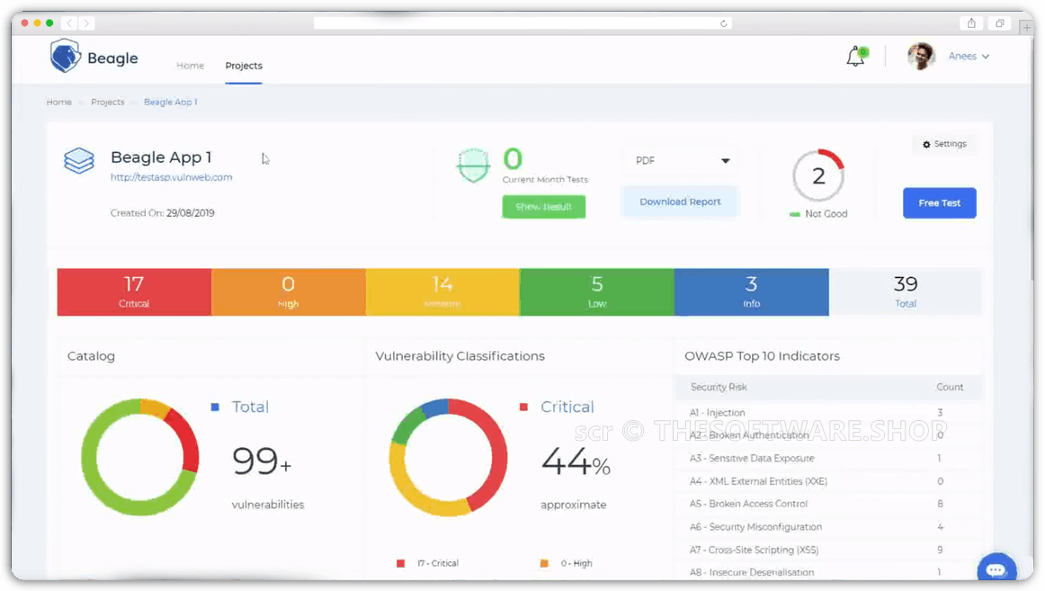Click the A2 - Broken Authentication row
This screenshot has height=591, width=1045.
point(828,435)
